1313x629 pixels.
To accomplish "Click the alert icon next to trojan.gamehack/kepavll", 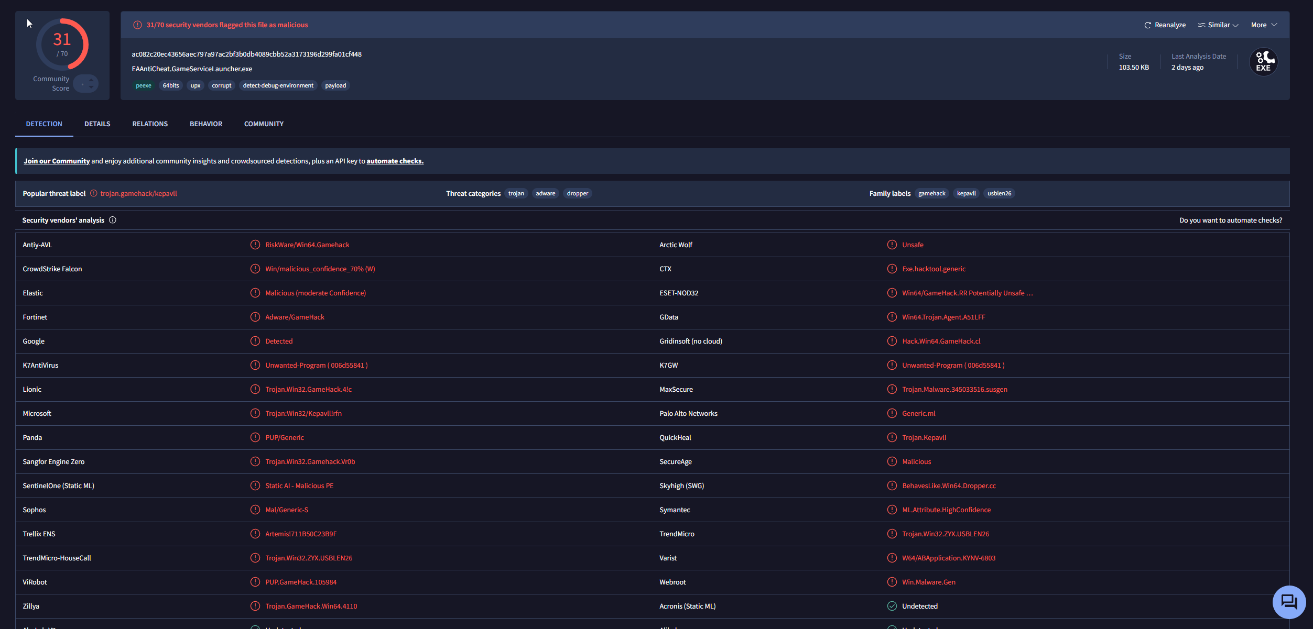I will coord(93,193).
